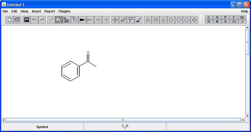Open the File menu
Viewport: 251px width, 132px height.
[x=5, y=11]
